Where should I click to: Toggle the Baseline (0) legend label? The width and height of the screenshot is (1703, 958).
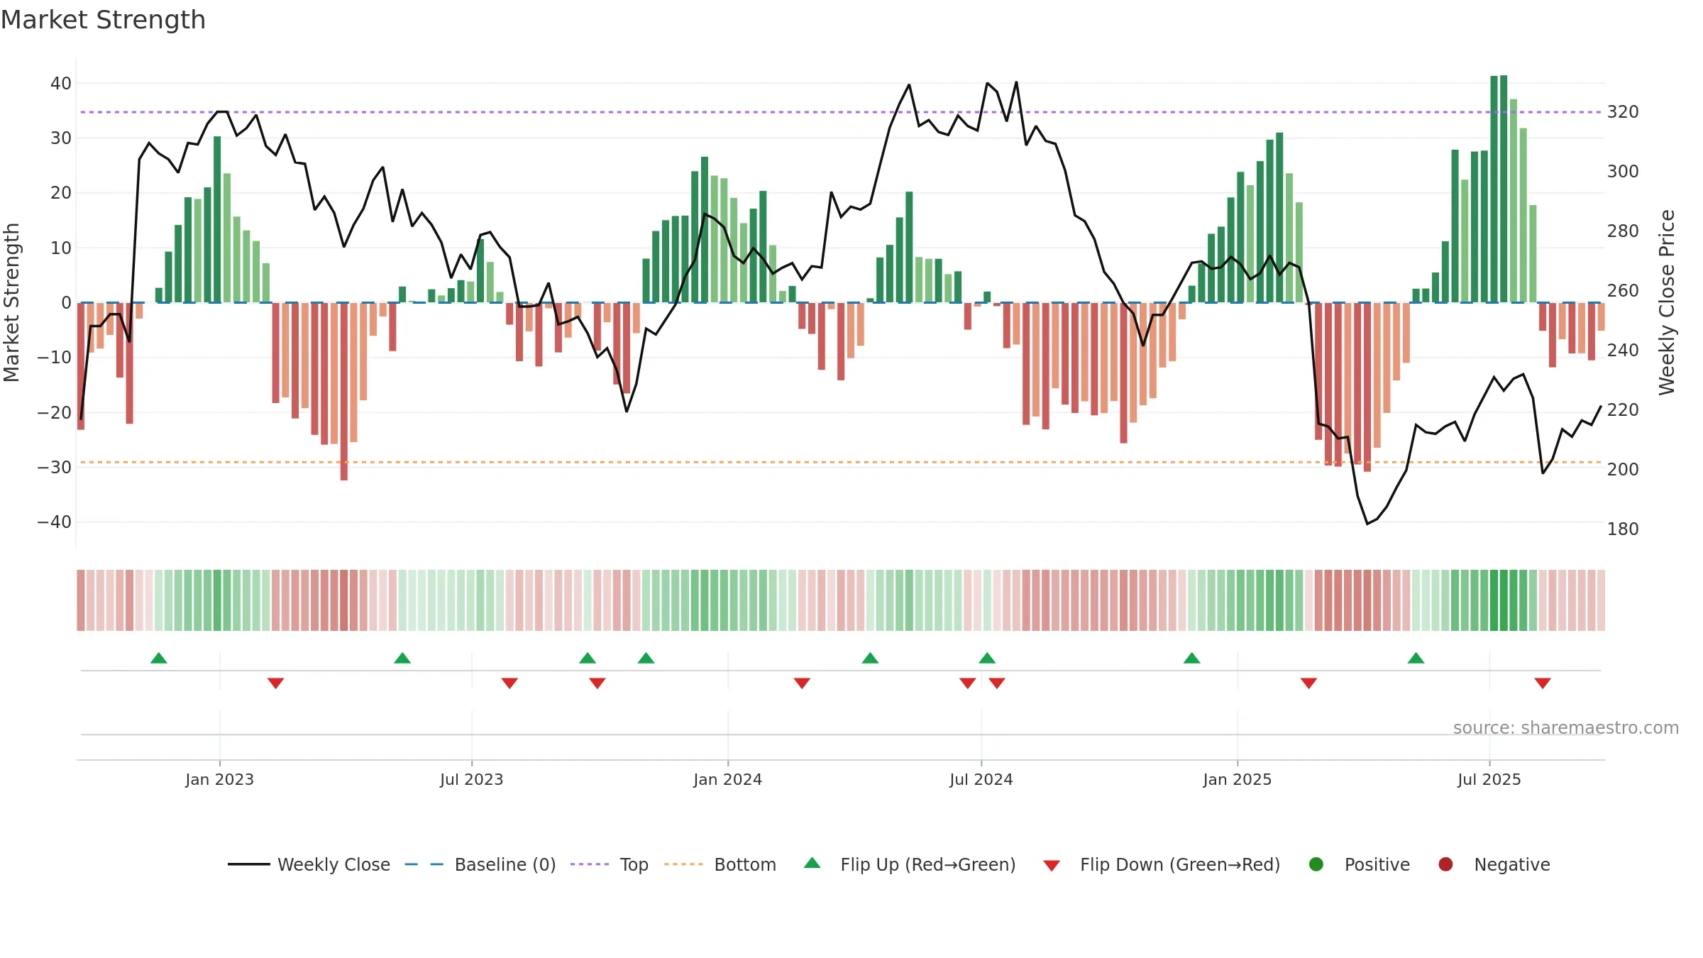(505, 865)
